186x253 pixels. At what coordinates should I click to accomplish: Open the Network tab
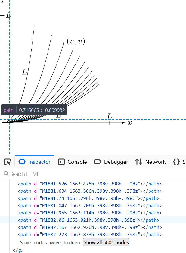tap(150, 162)
